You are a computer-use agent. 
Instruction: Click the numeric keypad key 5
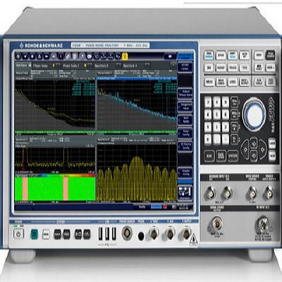coord(216,114)
